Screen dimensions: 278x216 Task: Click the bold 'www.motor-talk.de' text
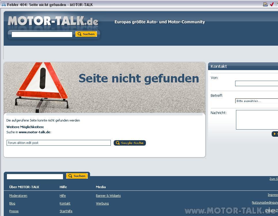(x=35, y=132)
